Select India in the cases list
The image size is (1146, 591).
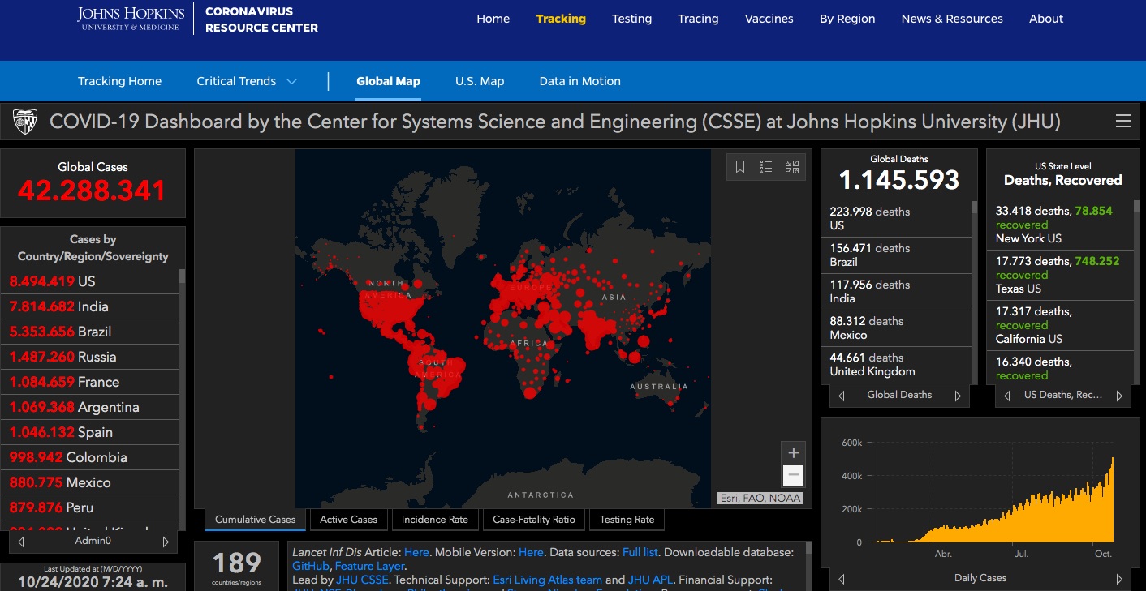tap(93, 306)
